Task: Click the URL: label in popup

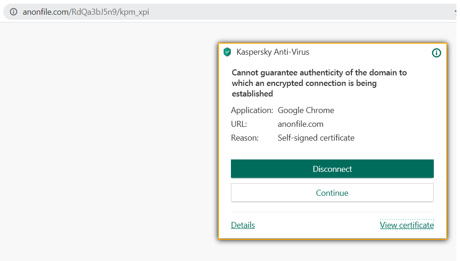Action: point(239,124)
